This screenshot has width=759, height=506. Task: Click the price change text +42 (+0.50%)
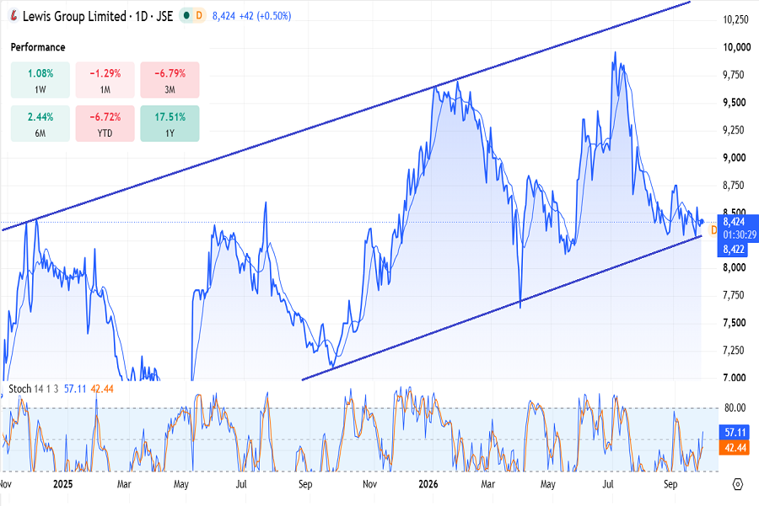click(266, 16)
